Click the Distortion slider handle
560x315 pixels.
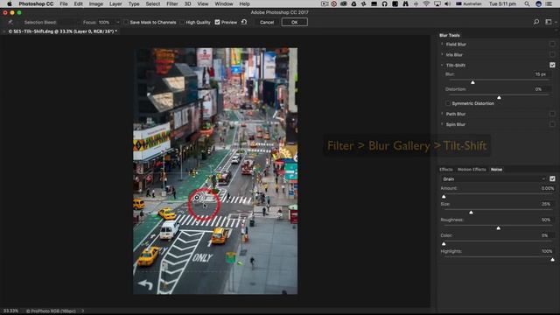[499, 97]
